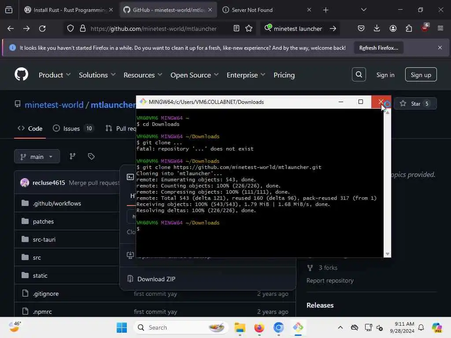Click the Windows taskbar Search box

pyautogui.click(x=181, y=327)
